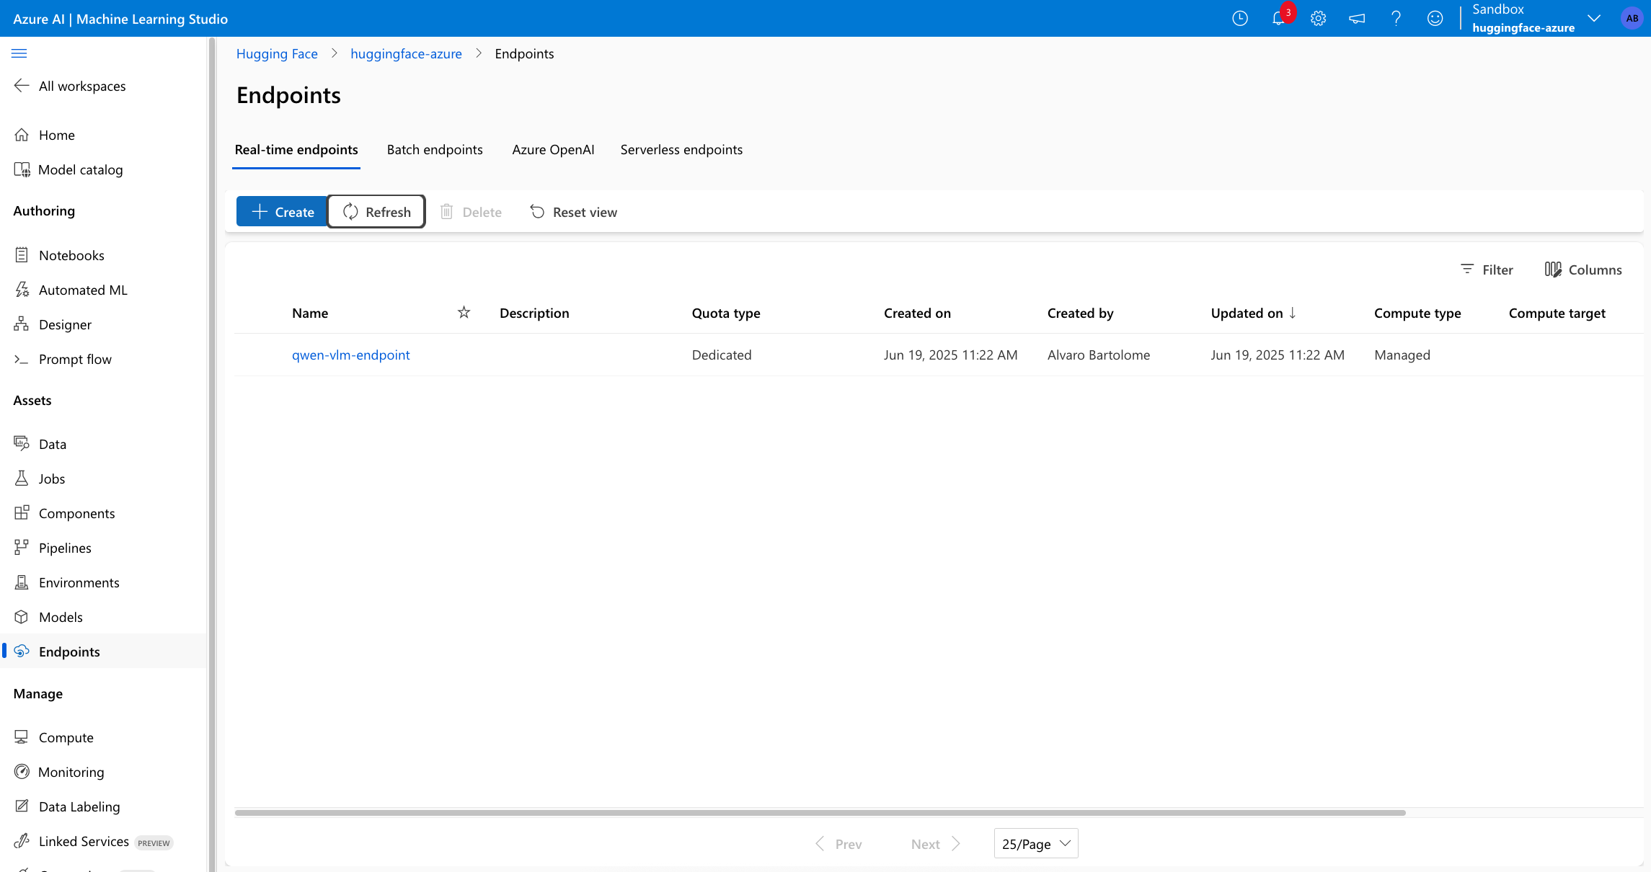Favorite the Name column with the star
The height and width of the screenshot is (872, 1651).
point(464,312)
